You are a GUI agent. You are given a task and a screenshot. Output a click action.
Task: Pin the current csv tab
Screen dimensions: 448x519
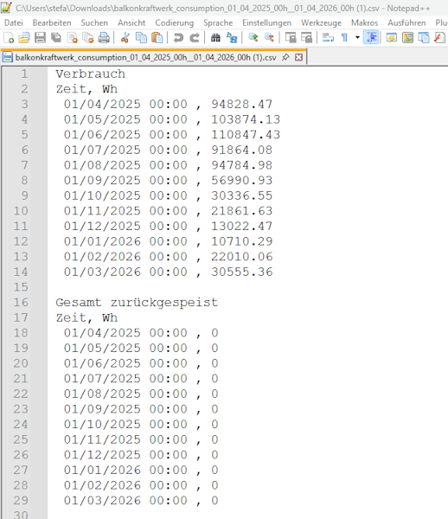tap(285, 57)
